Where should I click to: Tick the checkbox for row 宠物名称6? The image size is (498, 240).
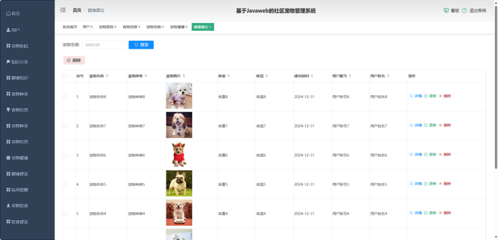(65, 155)
